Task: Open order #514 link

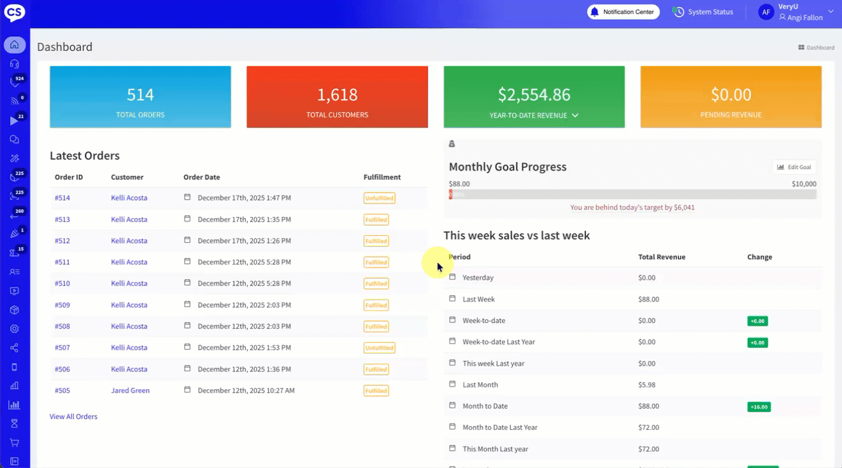Action: click(62, 198)
